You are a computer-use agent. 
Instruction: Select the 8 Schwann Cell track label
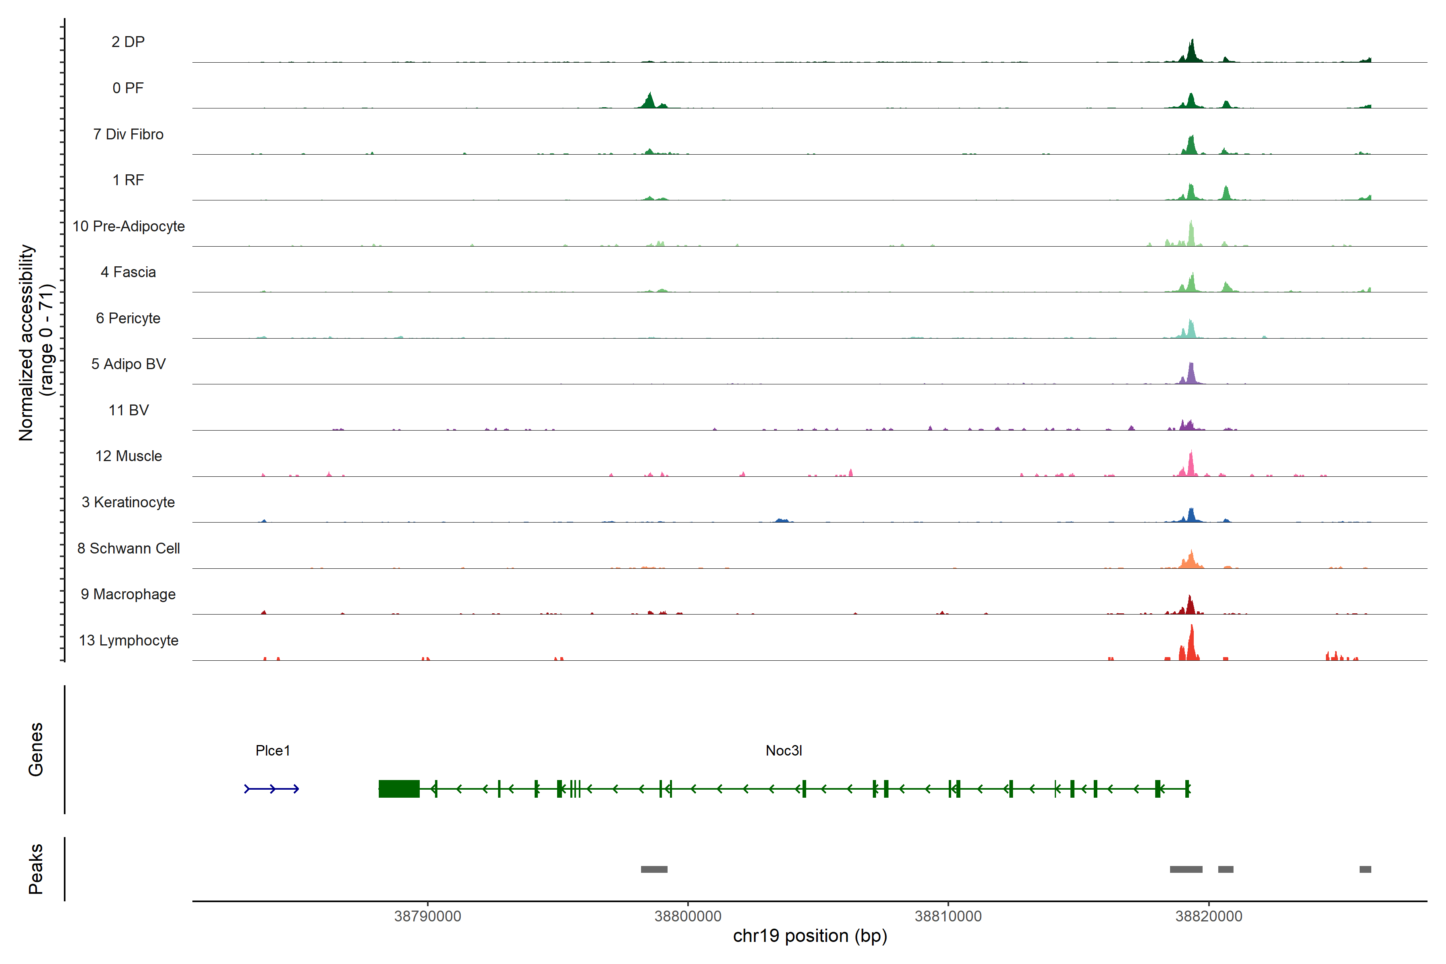(x=129, y=548)
